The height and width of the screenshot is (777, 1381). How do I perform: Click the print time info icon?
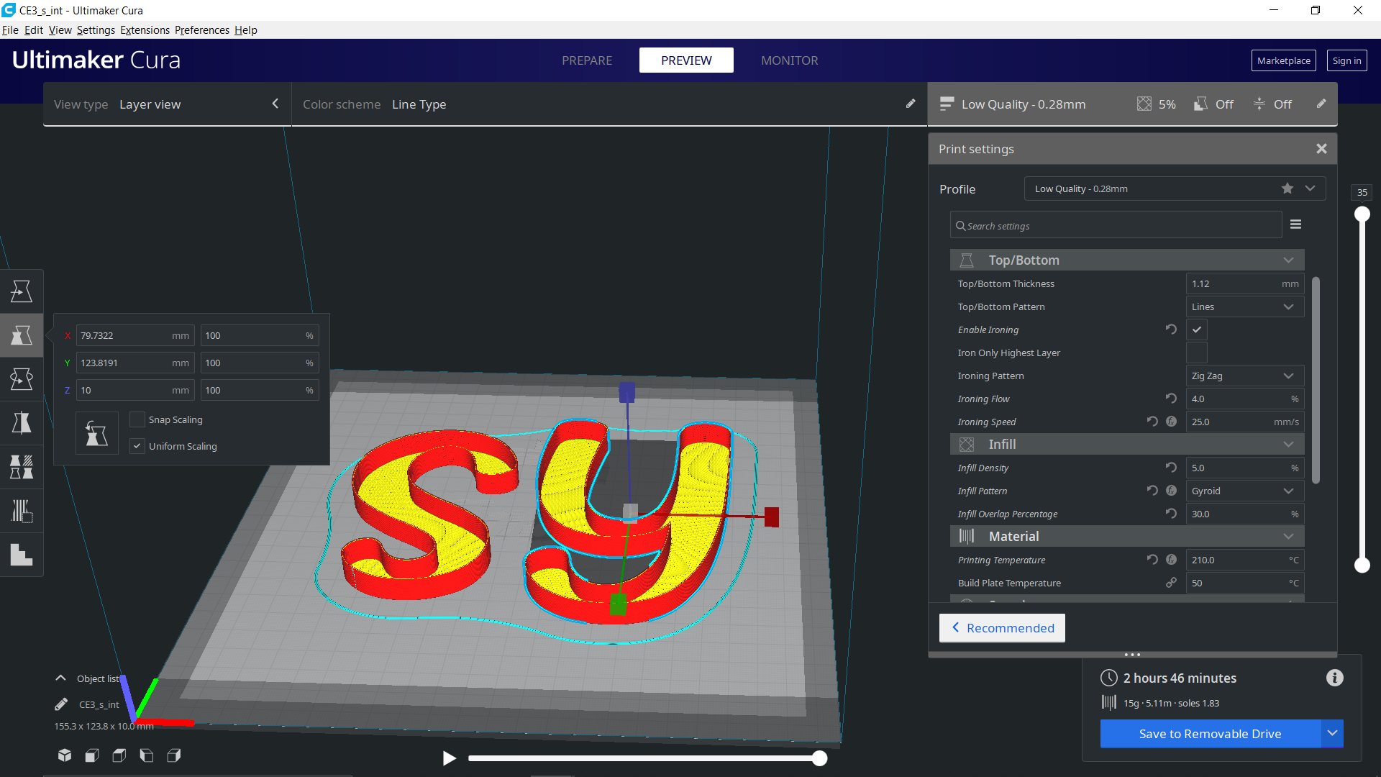click(x=1334, y=678)
